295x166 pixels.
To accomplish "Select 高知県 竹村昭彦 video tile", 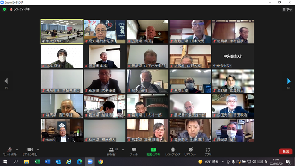I will (105, 32).
